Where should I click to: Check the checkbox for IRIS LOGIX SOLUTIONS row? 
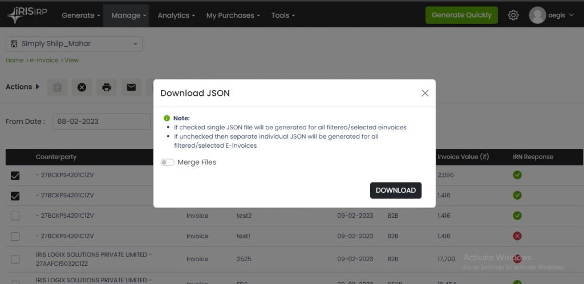(15, 259)
